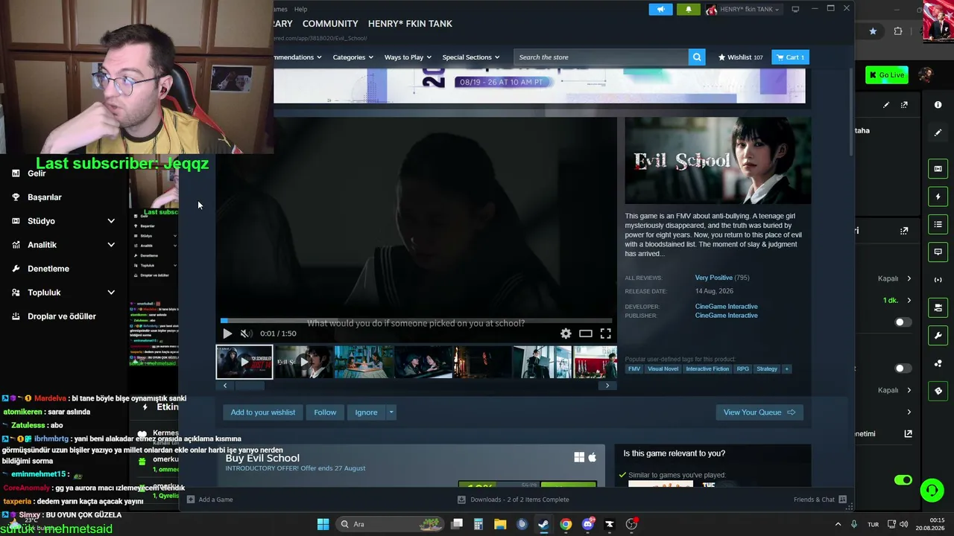This screenshot has height=536, width=954.
Task: Open the Ways to Play dropdown
Action: point(408,57)
